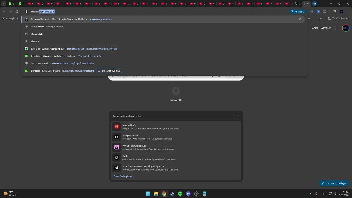
Task: Close the active tab with its X
Action: click(308, 4)
